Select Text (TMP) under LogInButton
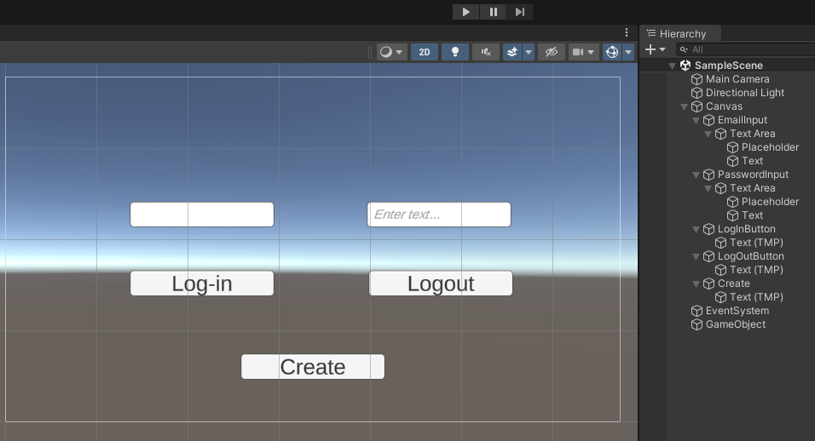This screenshot has width=815, height=441. [755, 243]
